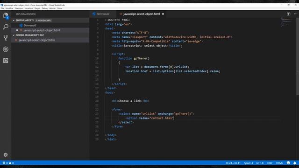This screenshot has width=299, height=168.
Task: Select javascript-select-object.html in open editors list
Action: (50, 30)
